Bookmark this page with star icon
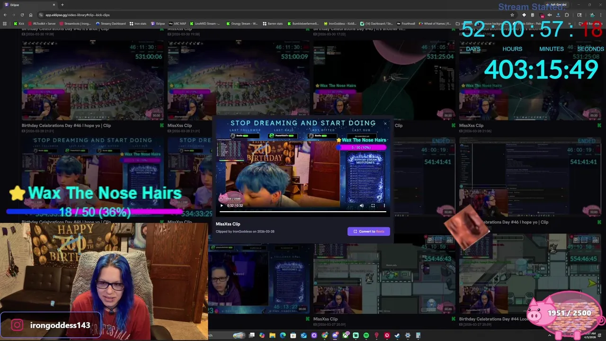The image size is (606, 341). (512, 15)
